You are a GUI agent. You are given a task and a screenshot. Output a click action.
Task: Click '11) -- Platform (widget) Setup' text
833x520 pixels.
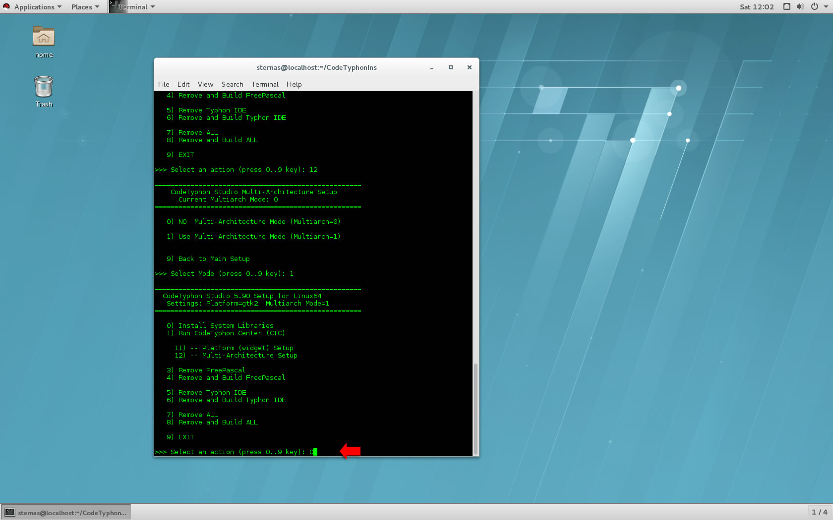pyautogui.click(x=234, y=348)
